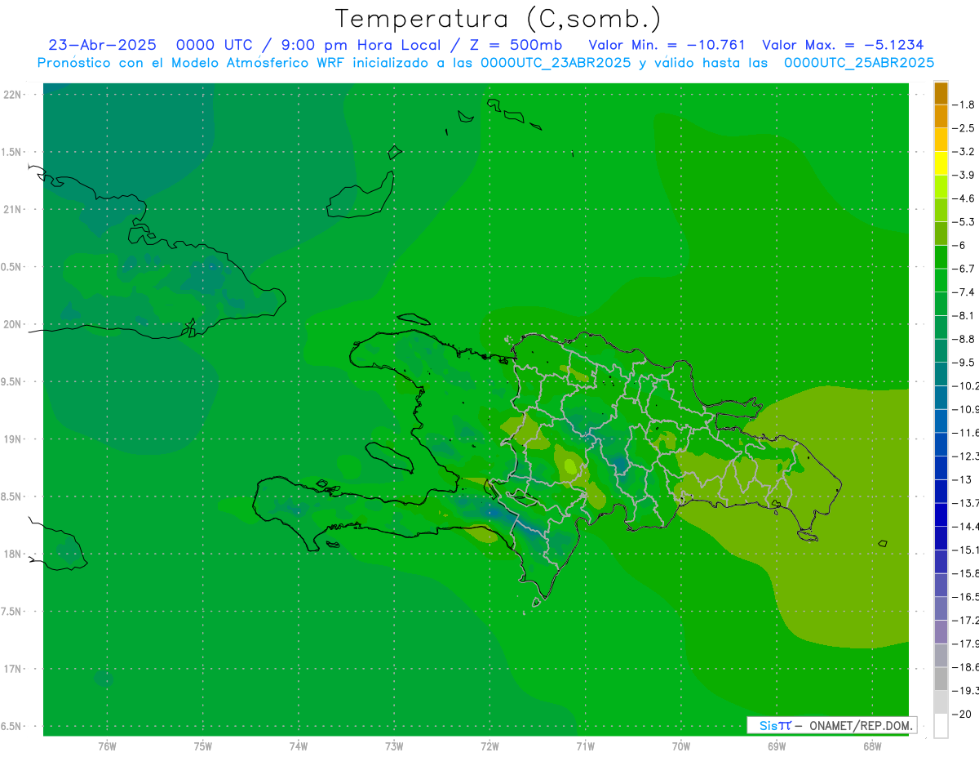979x757 pixels.
Task: Pick the deep blue swatch between -13 and -13.7
Action: coord(941,490)
